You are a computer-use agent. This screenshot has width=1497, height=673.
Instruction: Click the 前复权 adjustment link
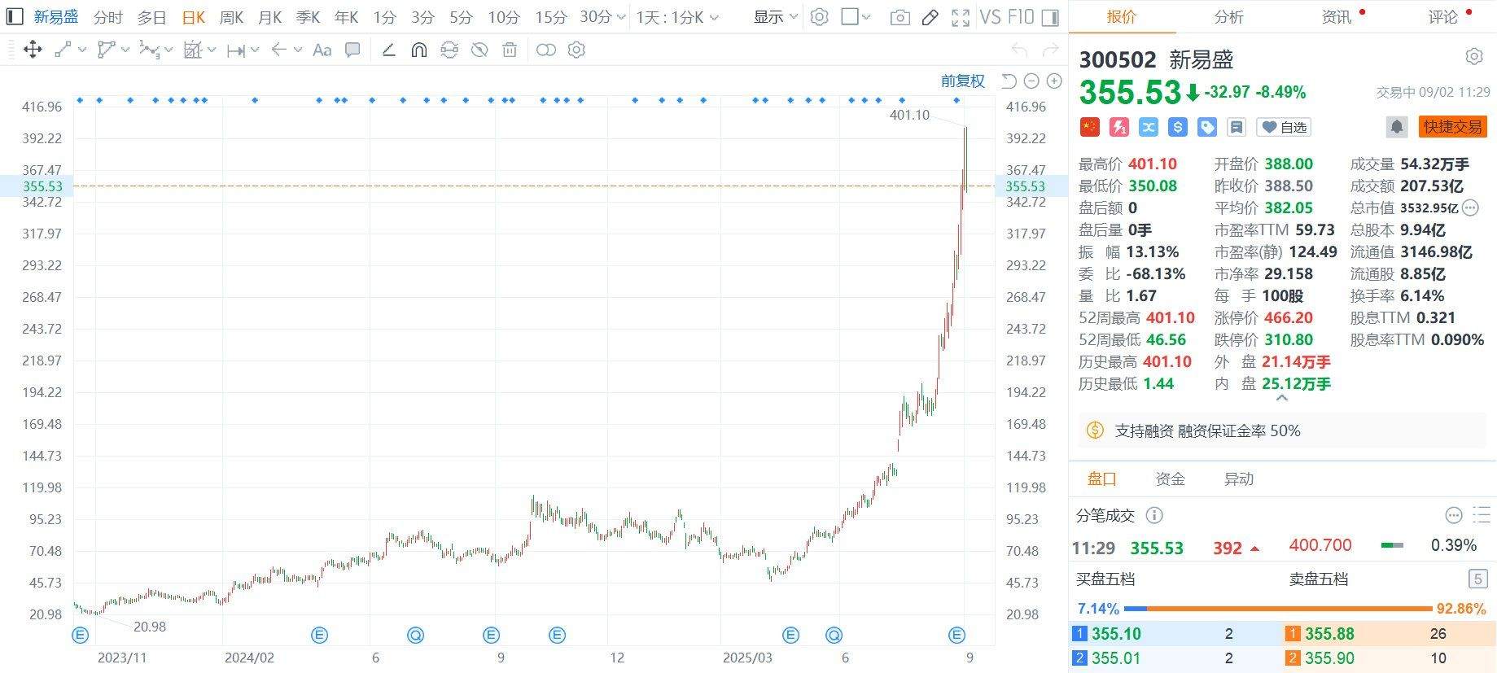[962, 81]
